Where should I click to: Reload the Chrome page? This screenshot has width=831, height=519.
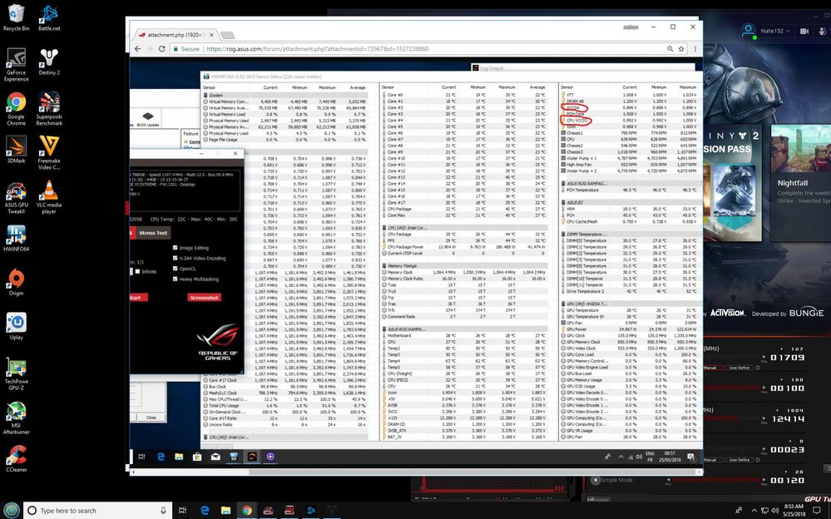coord(161,49)
